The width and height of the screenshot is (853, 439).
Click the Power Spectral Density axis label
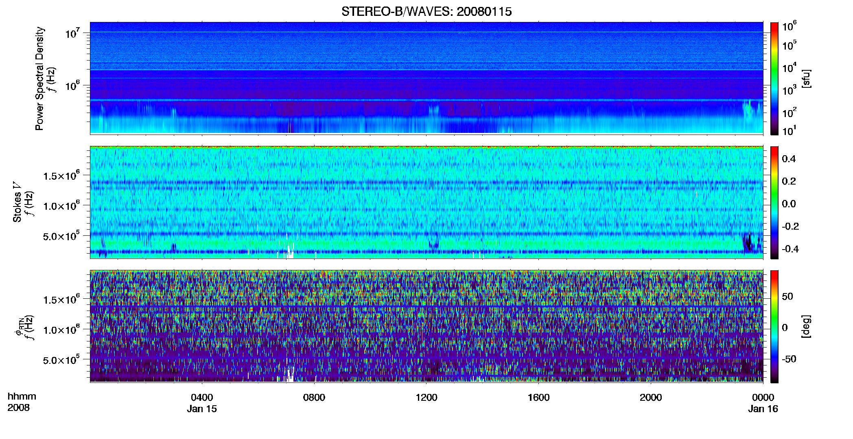pyautogui.click(x=39, y=78)
